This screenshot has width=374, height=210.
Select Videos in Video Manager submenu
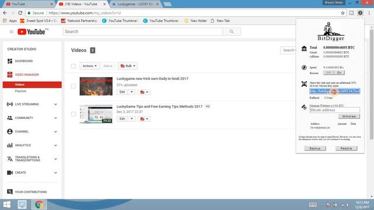[32, 85]
